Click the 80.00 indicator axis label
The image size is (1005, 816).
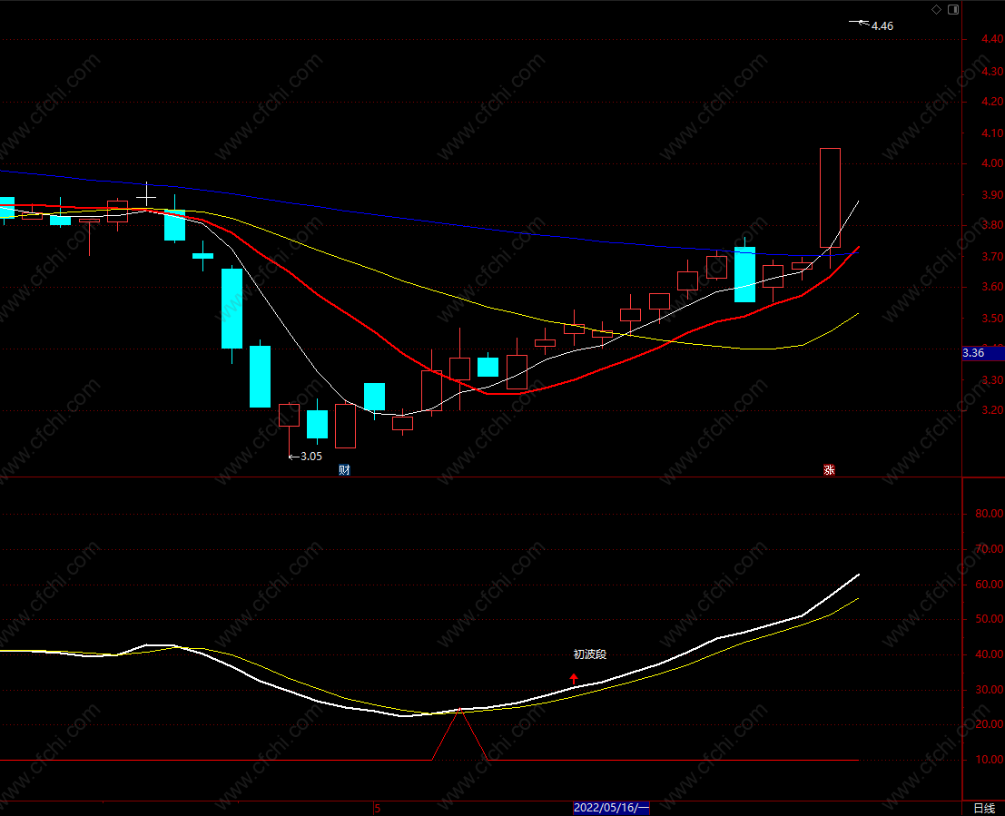pos(989,514)
